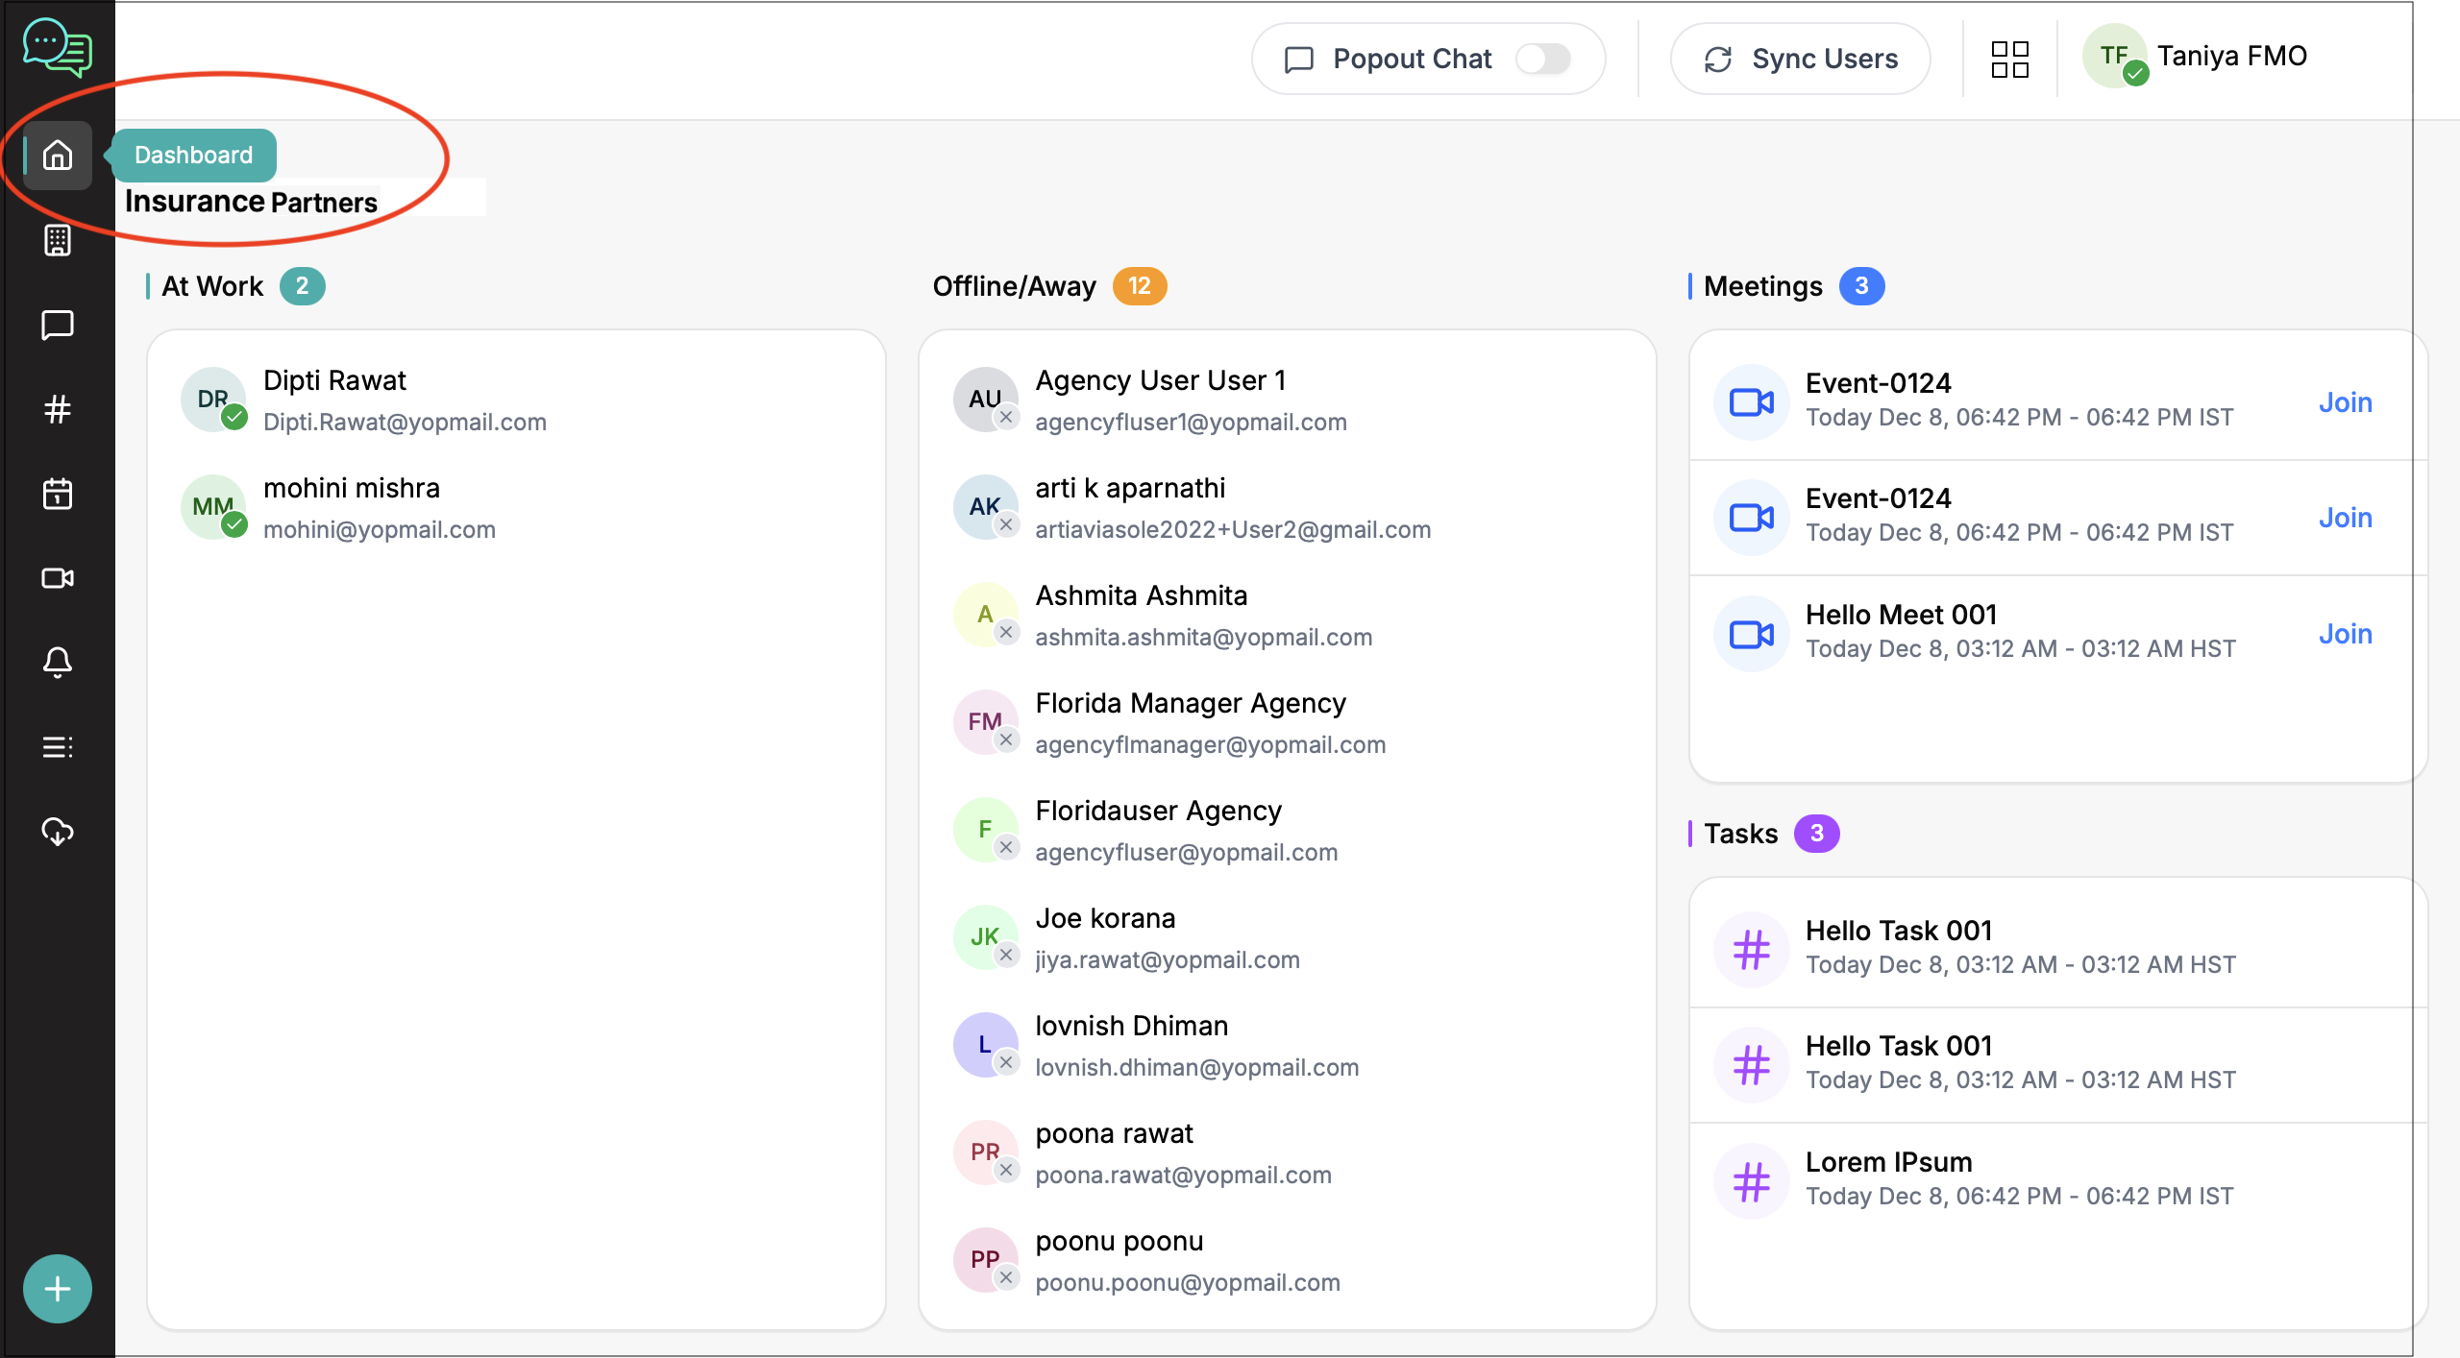Open the channels hashtag sidebar icon
2460x1358 pixels.
point(58,409)
